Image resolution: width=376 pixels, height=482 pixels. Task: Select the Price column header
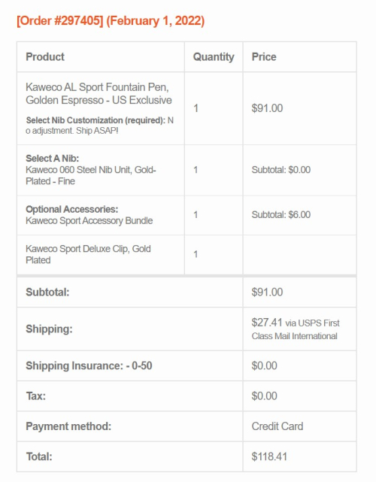coord(264,57)
